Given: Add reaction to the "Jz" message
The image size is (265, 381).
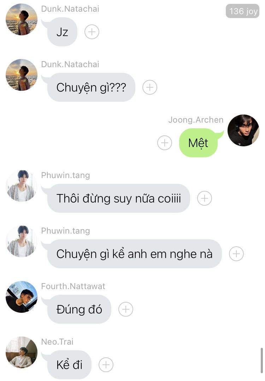Looking at the screenshot, I should coord(92,32).
